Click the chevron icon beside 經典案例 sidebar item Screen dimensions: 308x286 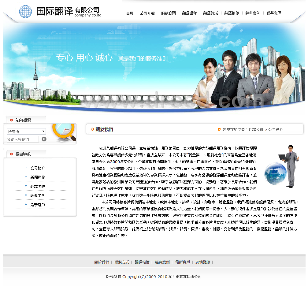click(x=26, y=195)
